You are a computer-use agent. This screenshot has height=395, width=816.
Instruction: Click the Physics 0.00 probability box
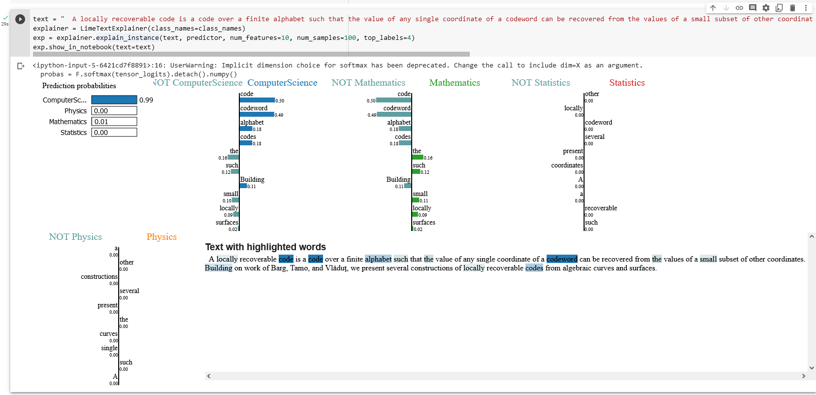[x=114, y=111]
